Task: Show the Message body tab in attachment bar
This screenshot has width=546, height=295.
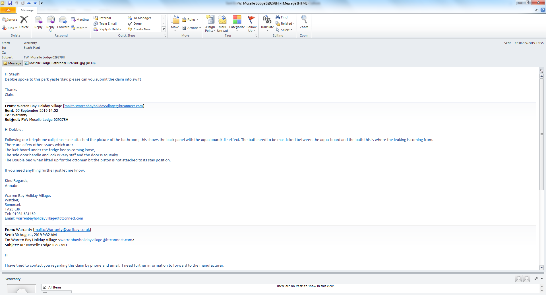Action: click(x=12, y=63)
